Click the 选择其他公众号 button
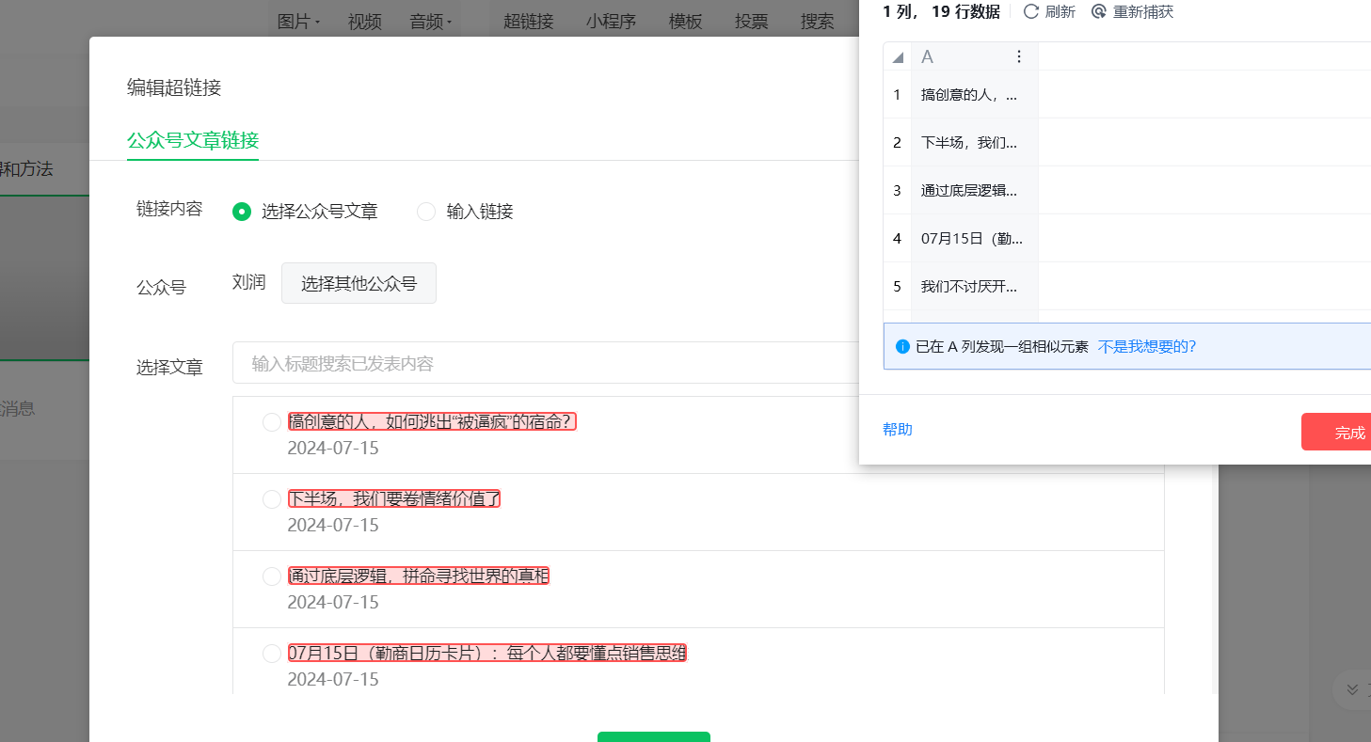This screenshot has height=742, width=1371. coord(359,283)
